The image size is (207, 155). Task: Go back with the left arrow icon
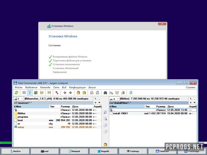65,93
